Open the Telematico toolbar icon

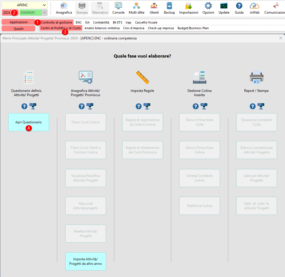[100, 8]
